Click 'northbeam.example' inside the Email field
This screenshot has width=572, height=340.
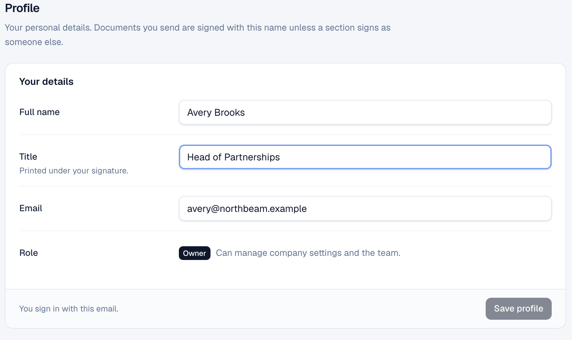click(x=263, y=208)
